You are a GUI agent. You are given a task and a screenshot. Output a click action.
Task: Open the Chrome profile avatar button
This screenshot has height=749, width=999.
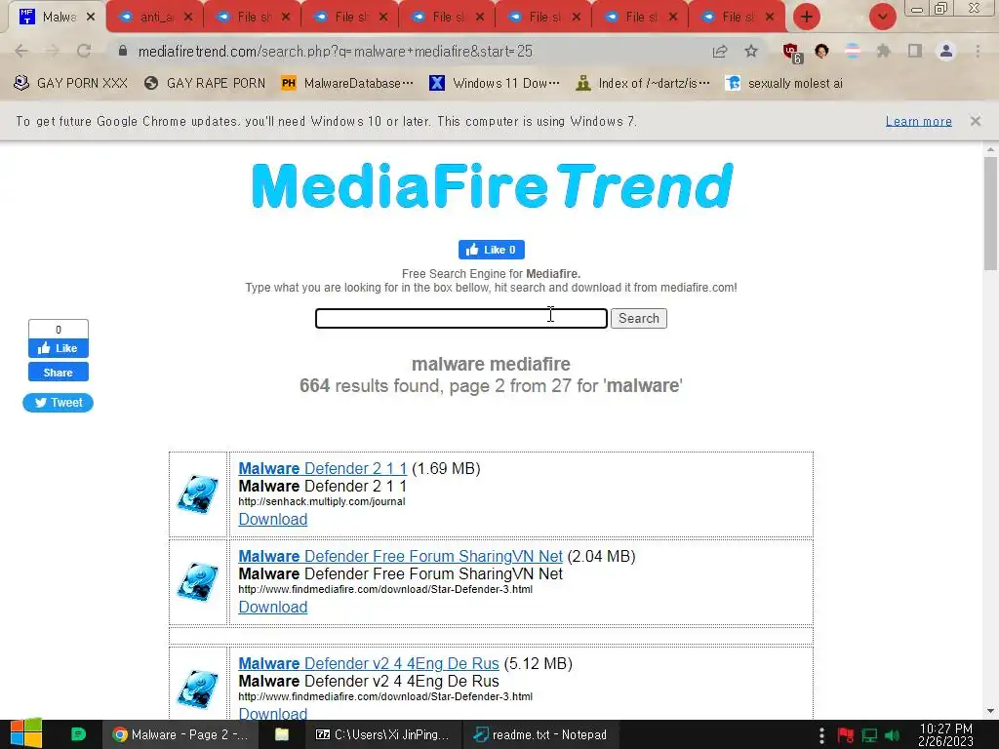point(946,51)
